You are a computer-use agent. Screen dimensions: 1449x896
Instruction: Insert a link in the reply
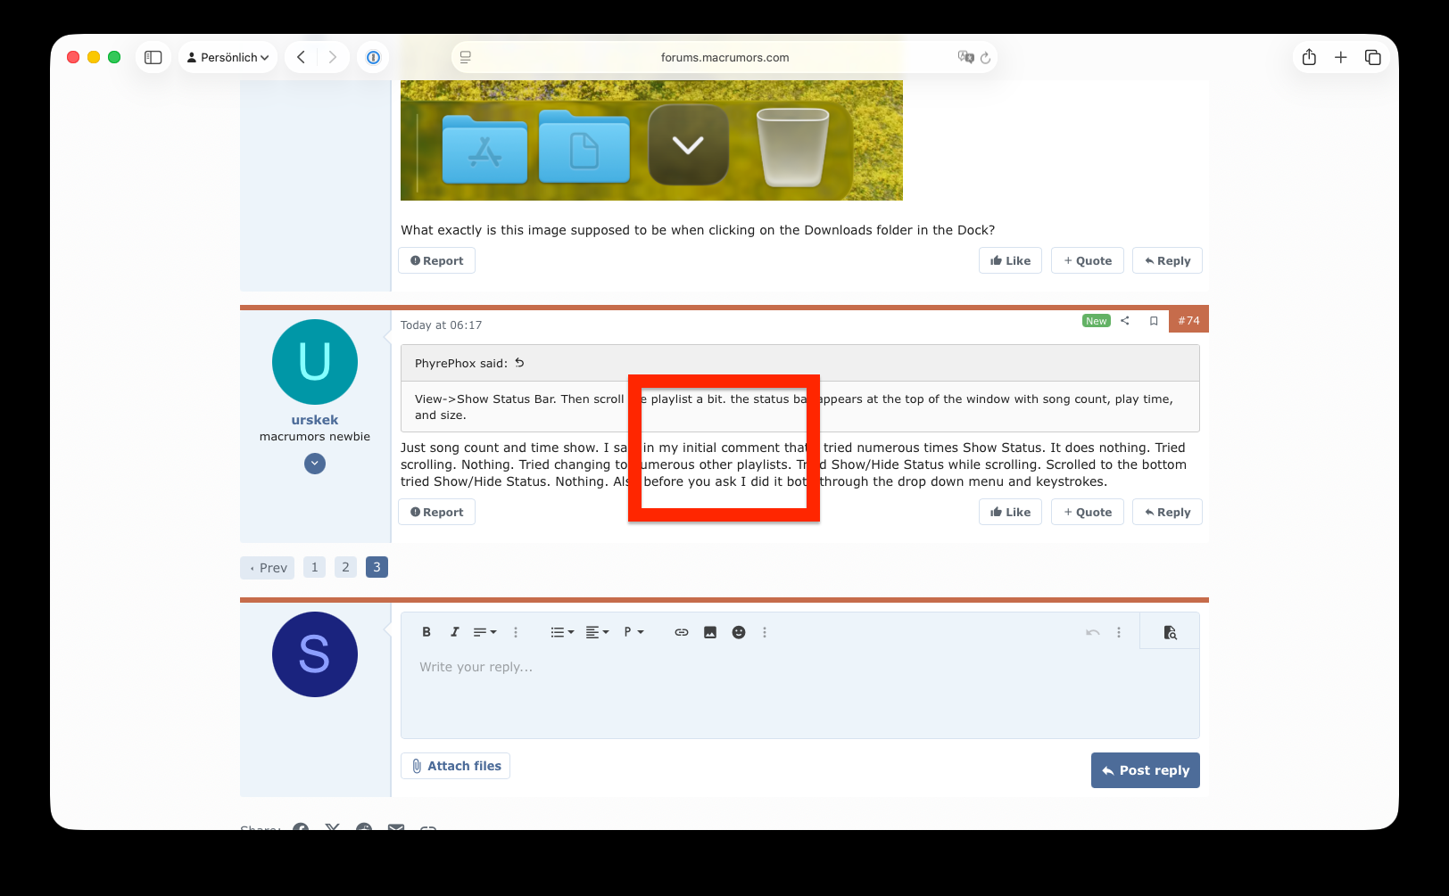(x=682, y=632)
